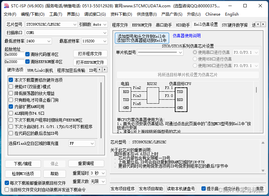The width and height of the screenshot is (269, 196).
Task: Click 帮助 button
Action: [x=55, y=174]
